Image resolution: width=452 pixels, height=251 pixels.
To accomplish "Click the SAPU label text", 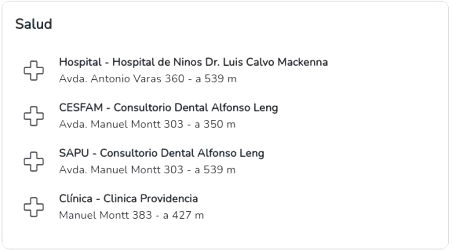I will click(x=74, y=153).
